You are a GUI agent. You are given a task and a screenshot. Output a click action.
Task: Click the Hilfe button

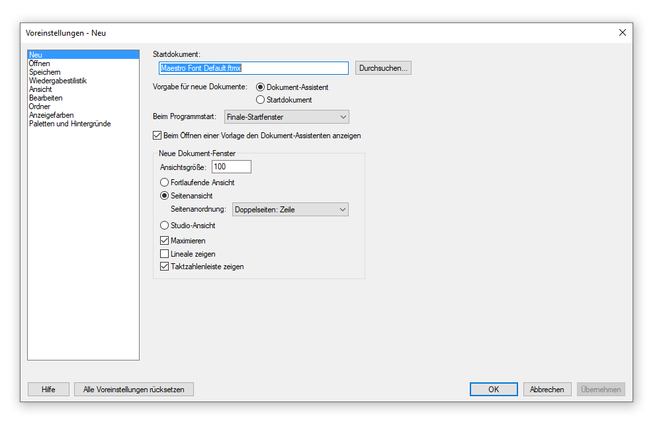tap(48, 390)
